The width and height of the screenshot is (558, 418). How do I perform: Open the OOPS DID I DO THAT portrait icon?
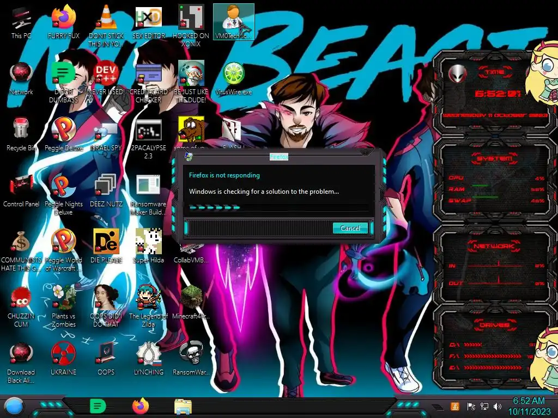click(x=106, y=306)
